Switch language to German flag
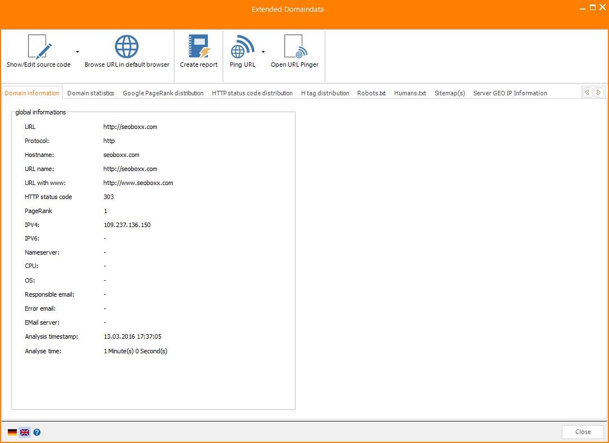Image resolution: width=609 pixels, height=443 pixels. point(12,432)
